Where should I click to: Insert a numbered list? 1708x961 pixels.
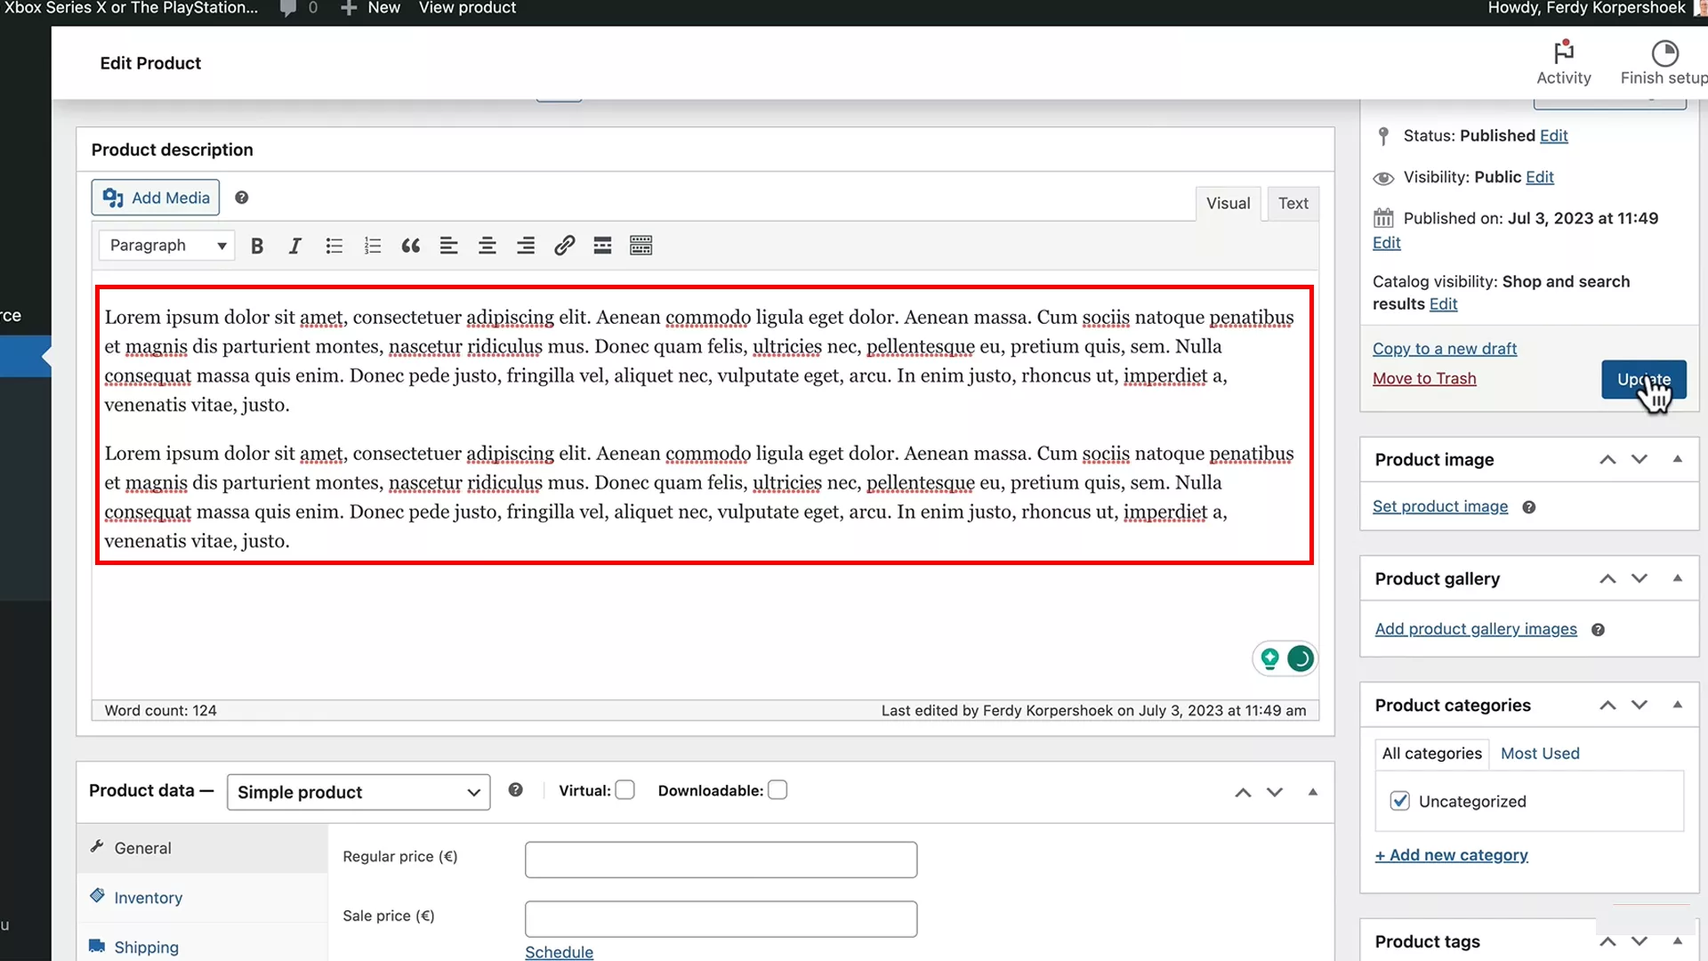(372, 246)
